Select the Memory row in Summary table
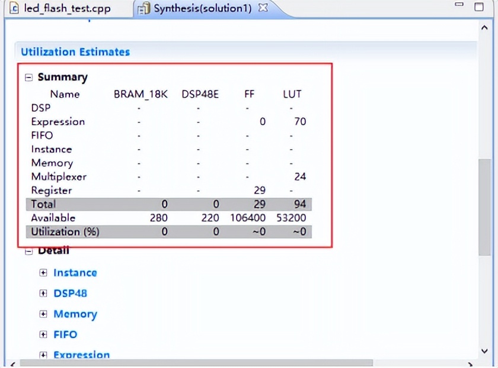498x368 pixels. tap(168, 163)
